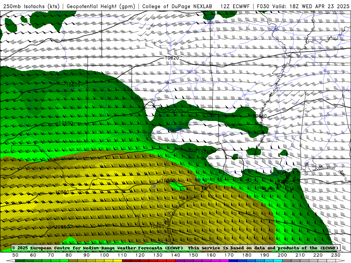
Task: Click the "College of DuPage NEXLAB" text
Action: pos(177,7)
